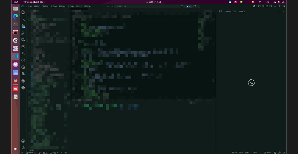Click the main* branch in status bar
Screen dimensions: 298x154
click(29, 153)
